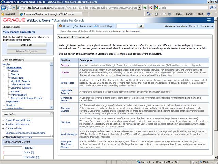Open the Tools menu in command bar
Viewport: 218px width, 164px height.
[x=202, y=14]
